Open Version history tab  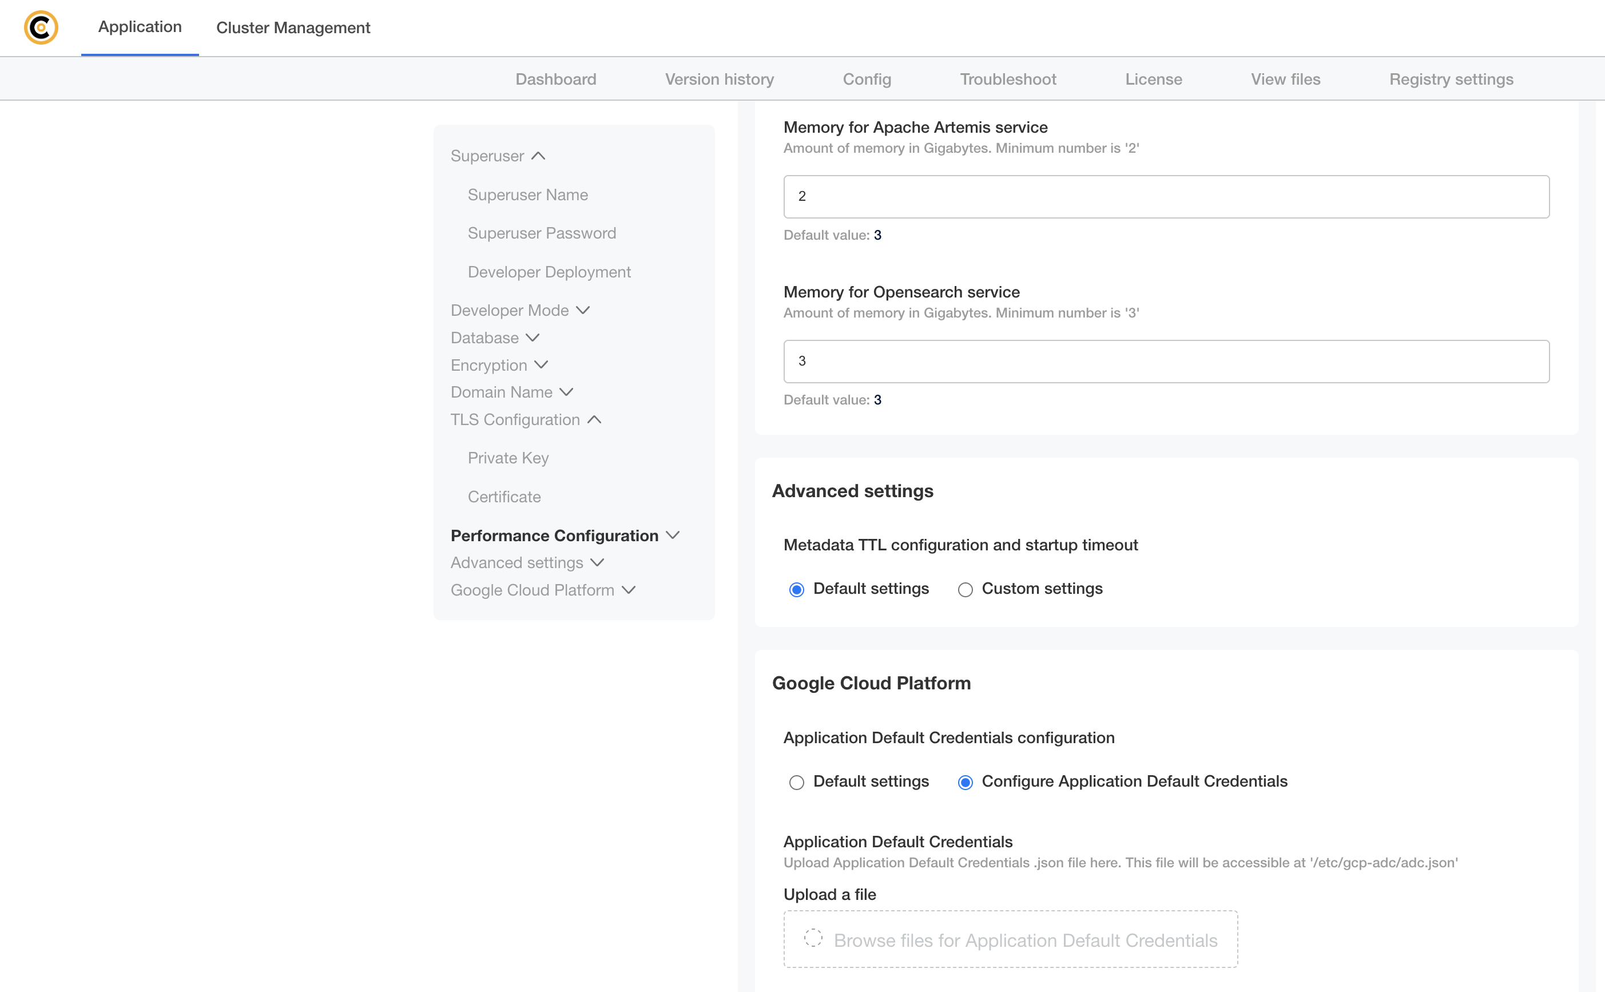click(x=720, y=79)
